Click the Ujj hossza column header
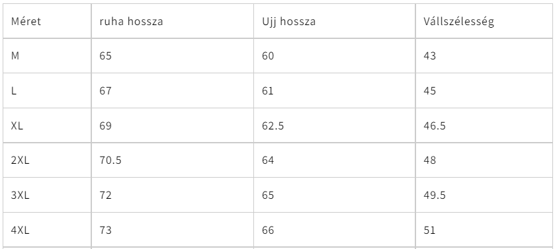Viewport: 557px width, 249px height. coord(289,21)
